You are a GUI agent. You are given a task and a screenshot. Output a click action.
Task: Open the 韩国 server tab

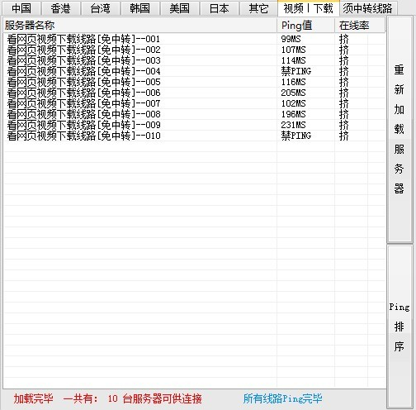tap(140, 8)
